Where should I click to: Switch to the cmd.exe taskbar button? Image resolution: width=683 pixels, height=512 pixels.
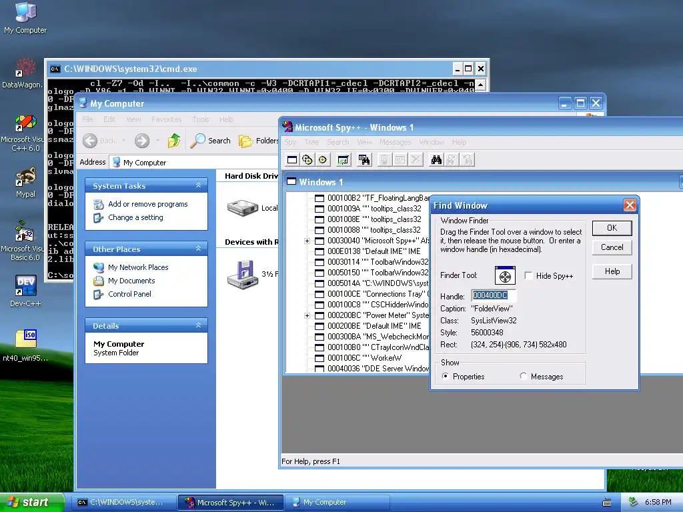click(x=123, y=503)
